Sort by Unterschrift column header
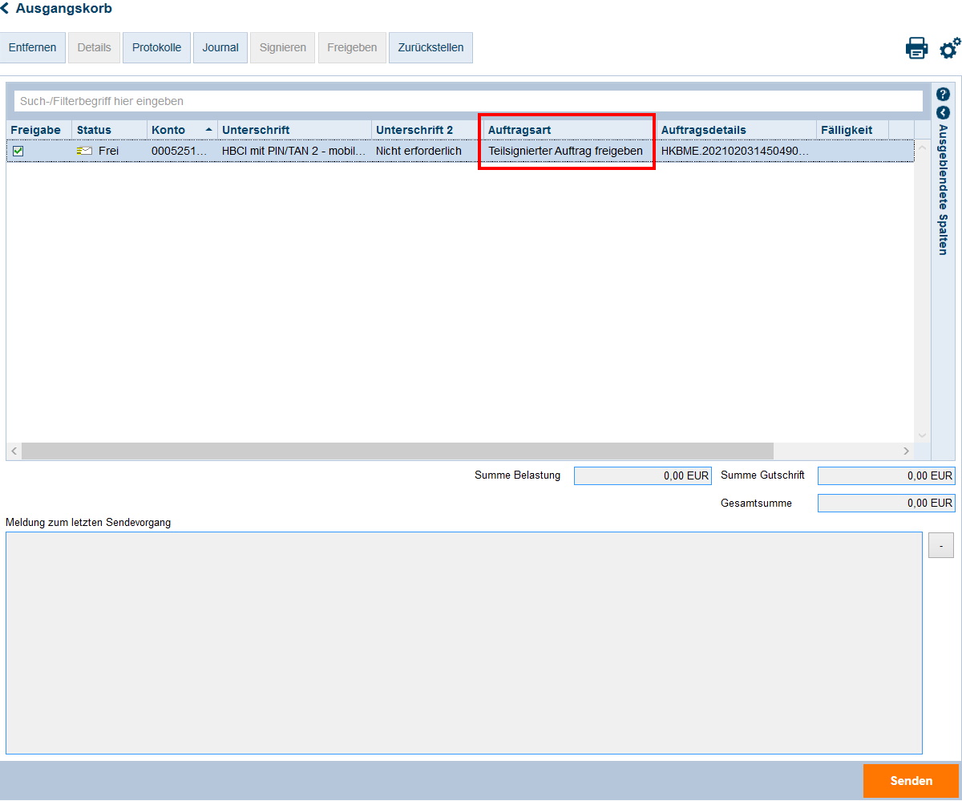The height and width of the screenshot is (801, 962). click(x=294, y=130)
